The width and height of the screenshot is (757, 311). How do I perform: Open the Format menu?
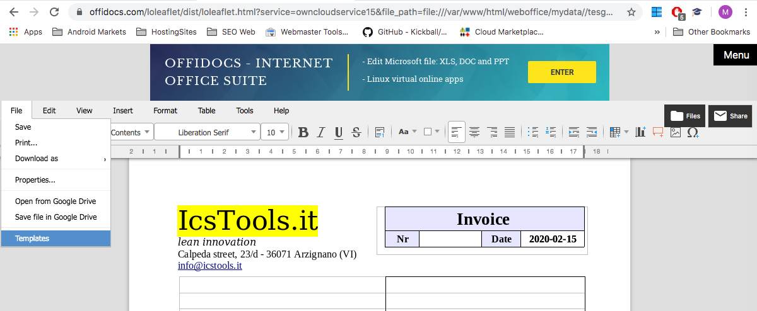pyautogui.click(x=165, y=110)
